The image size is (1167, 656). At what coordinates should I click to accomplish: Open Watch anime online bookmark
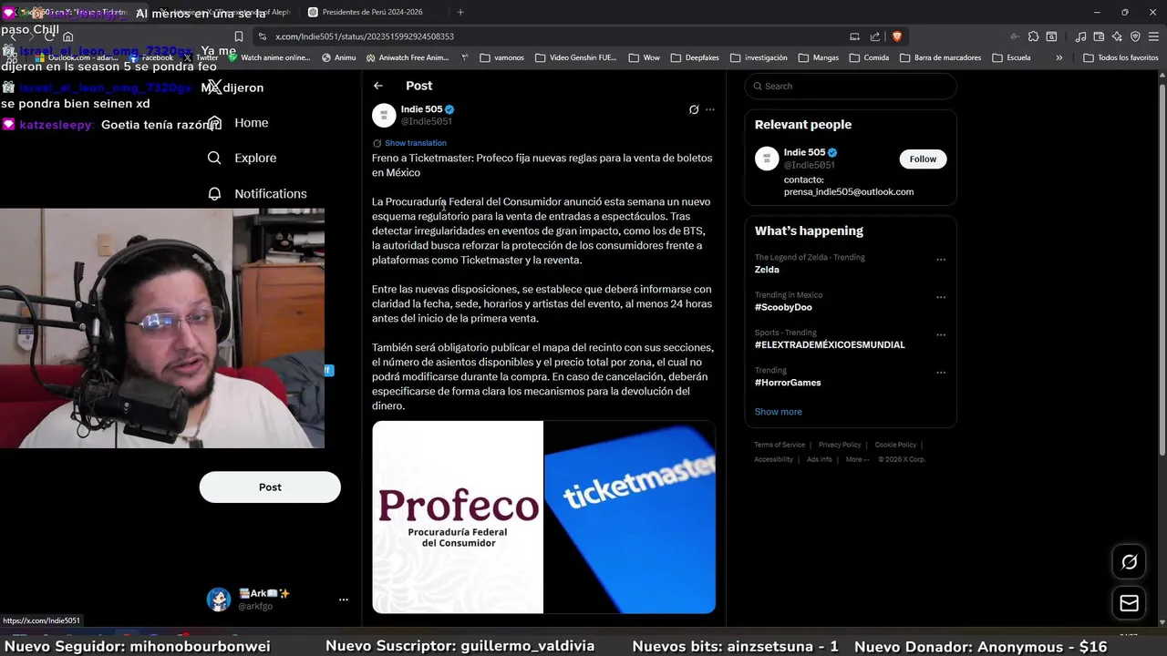tap(269, 57)
